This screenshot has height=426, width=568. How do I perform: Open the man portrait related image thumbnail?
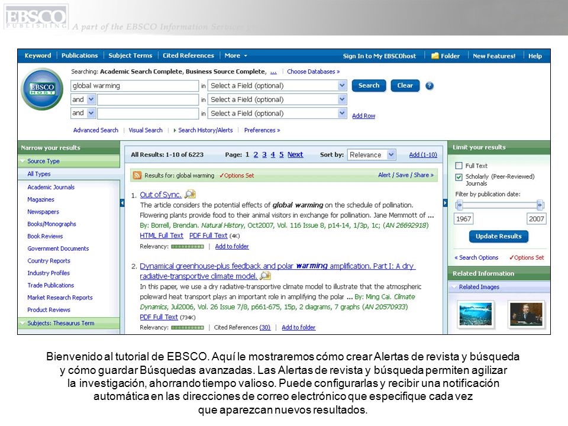[527, 314]
